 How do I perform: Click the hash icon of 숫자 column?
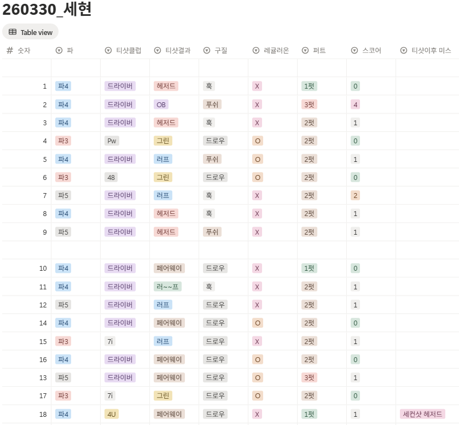(x=10, y=50)
